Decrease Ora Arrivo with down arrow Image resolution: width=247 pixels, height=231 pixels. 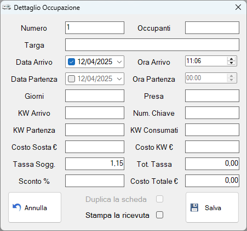232,63
